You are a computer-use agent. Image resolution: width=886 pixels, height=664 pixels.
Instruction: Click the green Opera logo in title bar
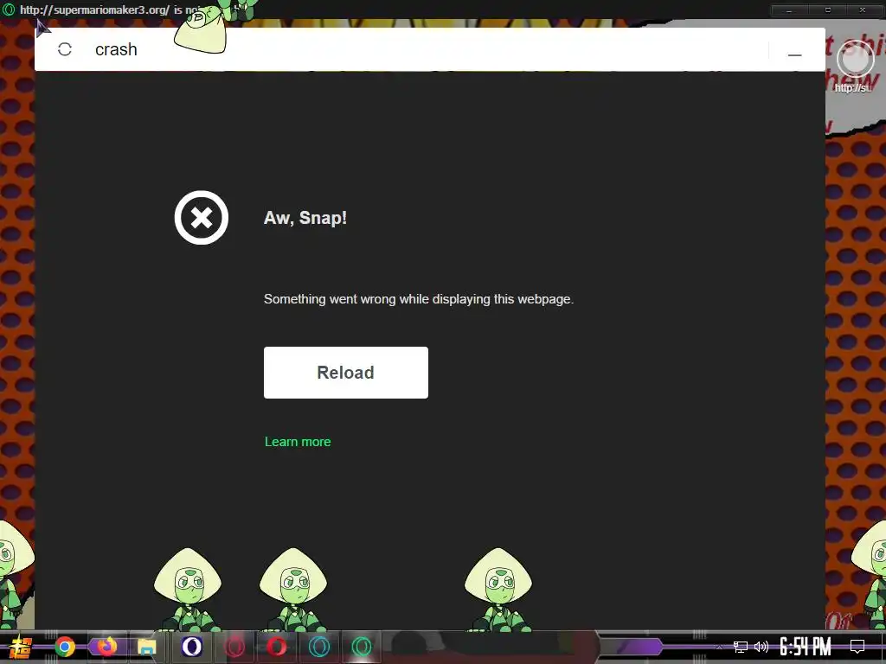point(9,10)
